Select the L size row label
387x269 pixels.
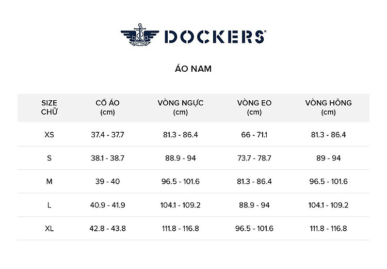click(x=49, y=205)
